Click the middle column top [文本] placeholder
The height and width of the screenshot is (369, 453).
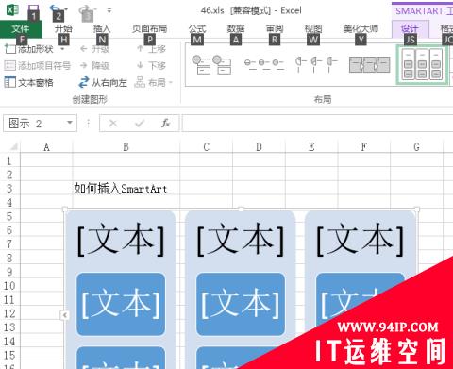point(241,239)
